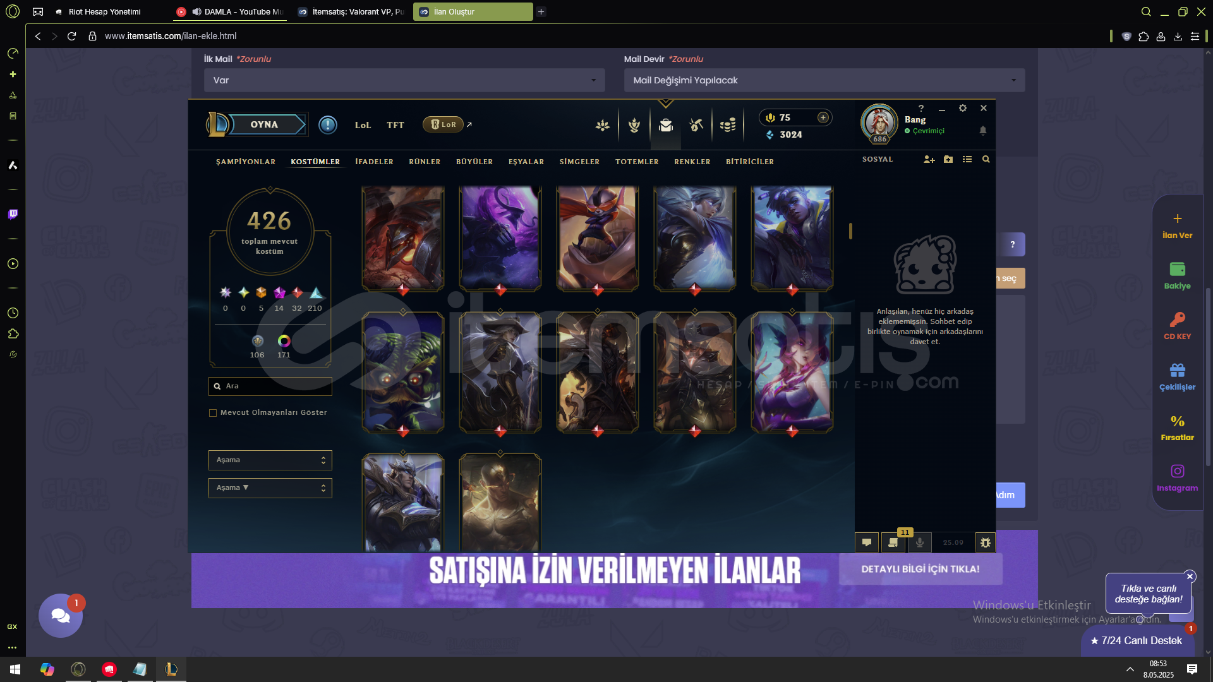Switch to the Şampiyonlar tab
1213x682 pixels.
pyautogui.click(x=246, y=162)
